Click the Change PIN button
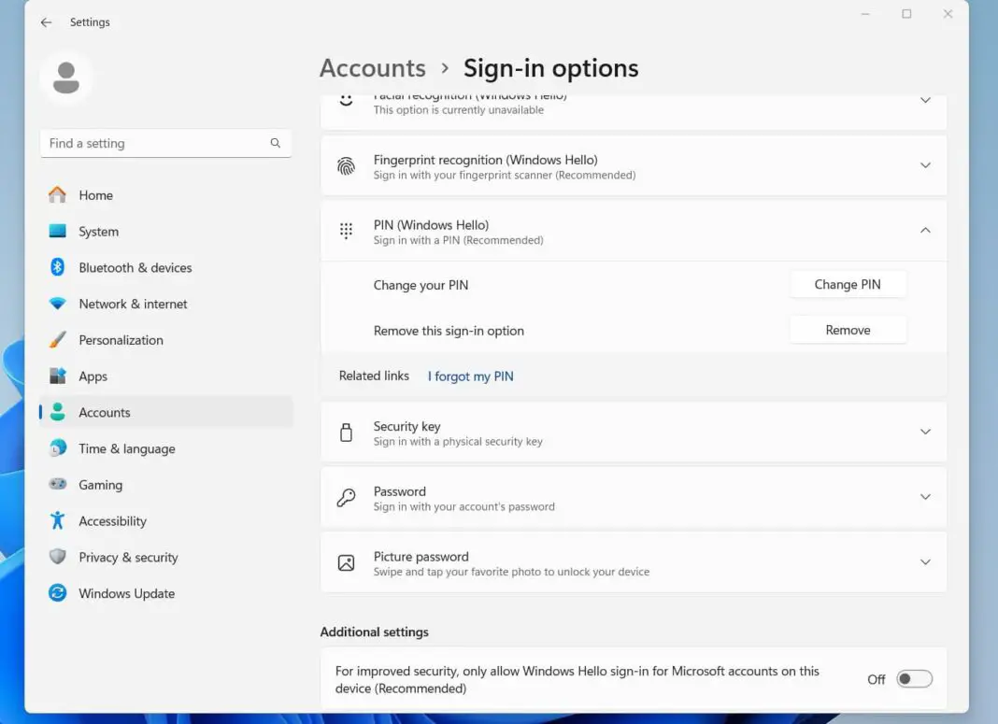The width and height of the screenshot is (998, 724). (x=848, y=284)
